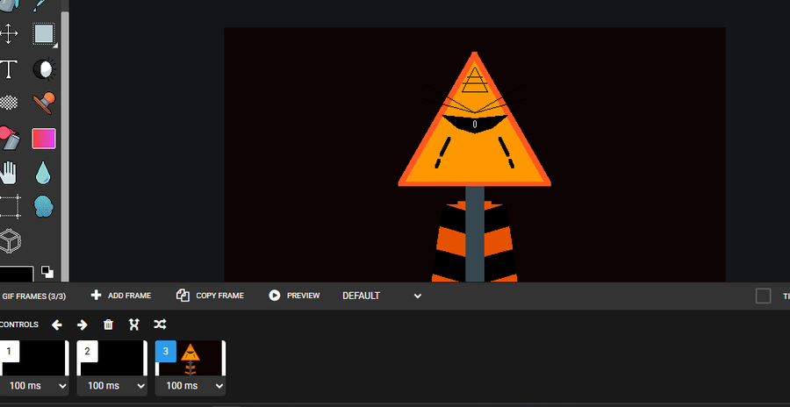Open frame 2 duration dropdown

tap(111, 386)
